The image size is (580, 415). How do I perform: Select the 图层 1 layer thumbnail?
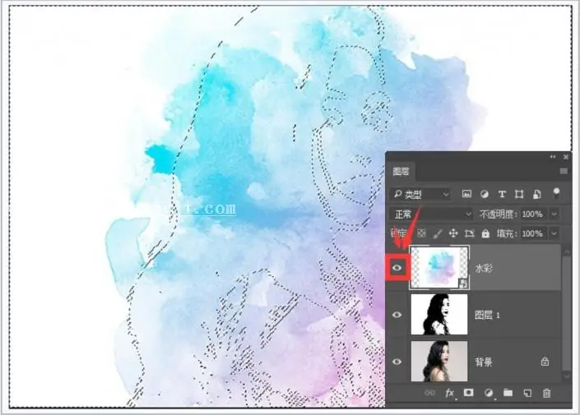point(439,315)
